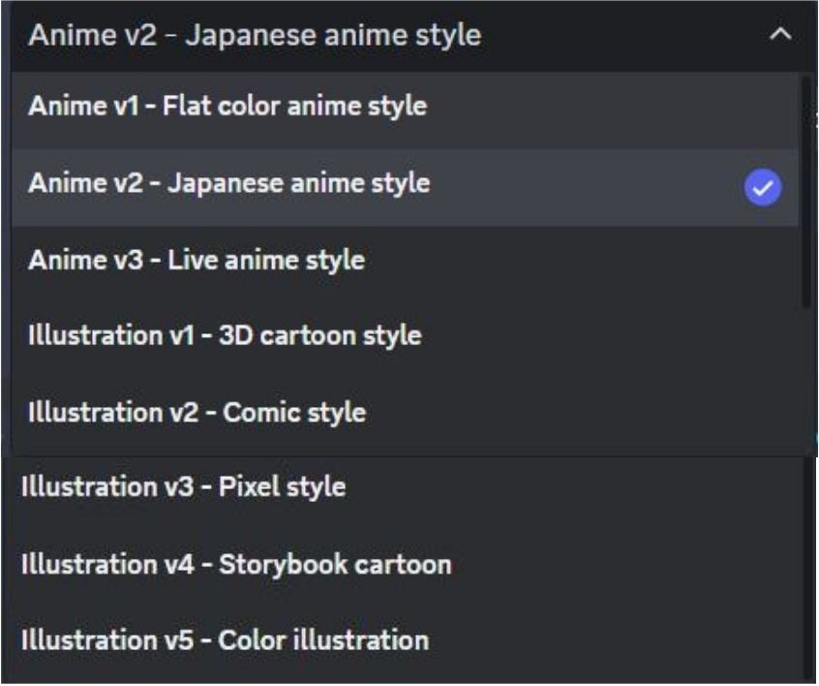The width and height of the screenshot is (819, 686).
Task: Click the blue checkmark beside Anime v2
Action: tap(763, 187)
